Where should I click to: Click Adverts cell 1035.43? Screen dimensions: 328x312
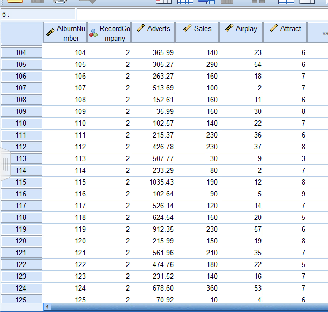[x=153, y=182]
